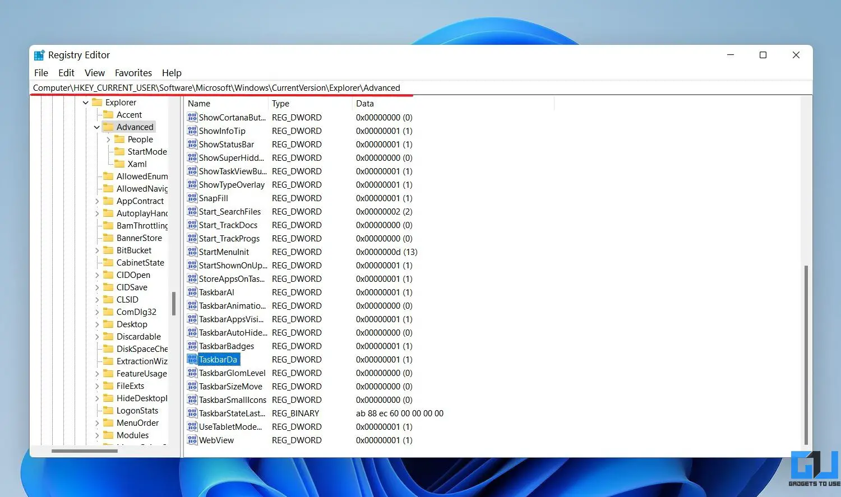This screenshot has height=497, width=841.
Task: Expand the BitBucket key
Action: tap(97, 250)
